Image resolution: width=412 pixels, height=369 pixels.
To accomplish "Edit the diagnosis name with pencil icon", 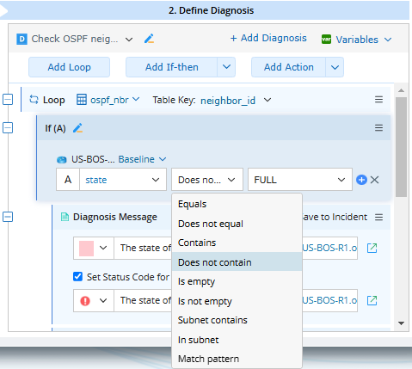I will [149, 39].
